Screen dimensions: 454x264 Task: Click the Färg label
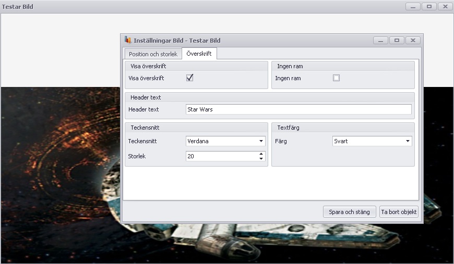(x=281, y=141)
